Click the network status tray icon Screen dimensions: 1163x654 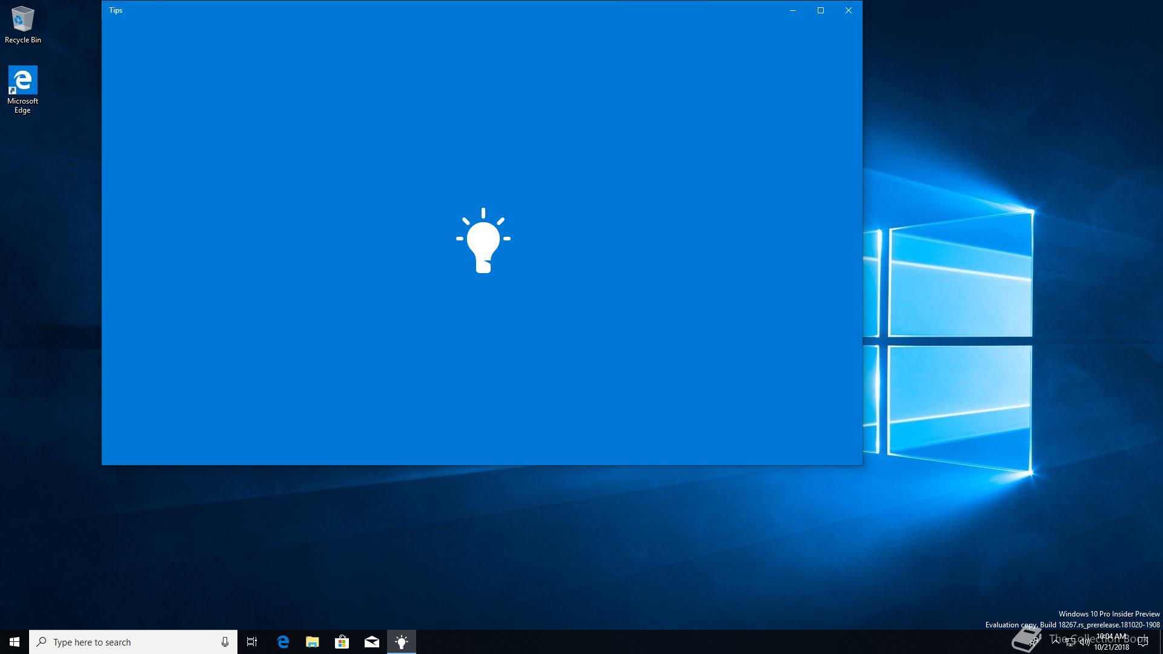[1070, 642]
